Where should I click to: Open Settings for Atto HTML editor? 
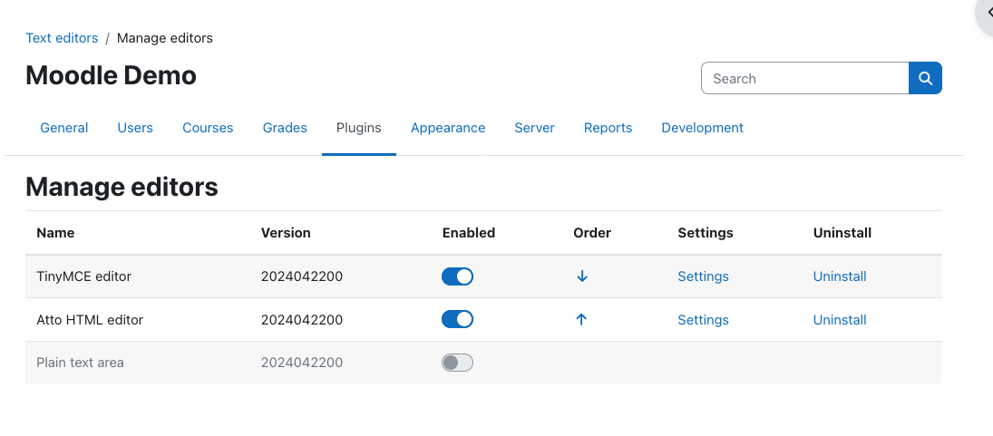[703, 320]
